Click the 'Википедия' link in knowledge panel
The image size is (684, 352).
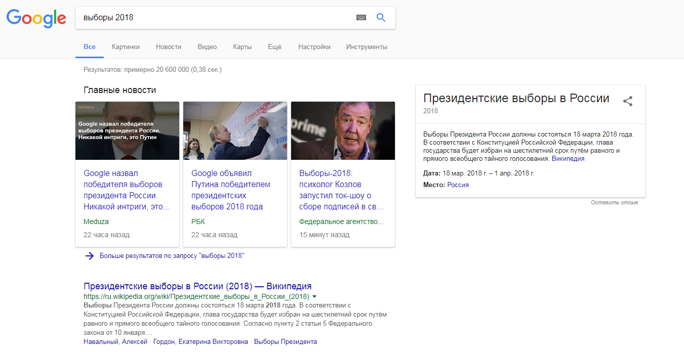(x=568, y=159)
